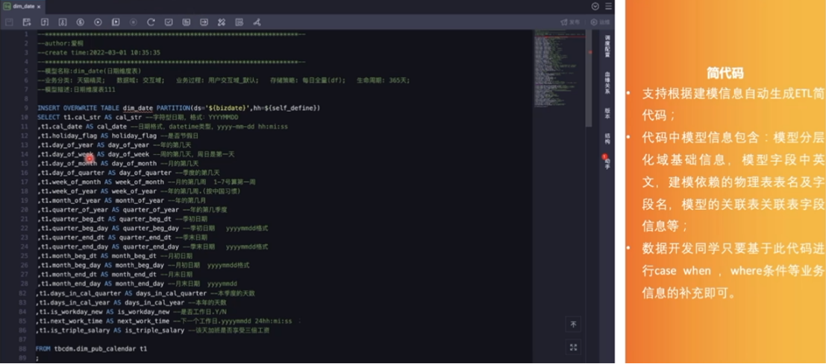Image resolution: width=826 pixels, height=364 pixels.
Task: Click the 发布 publish button
Action: [x=571, y=22]
